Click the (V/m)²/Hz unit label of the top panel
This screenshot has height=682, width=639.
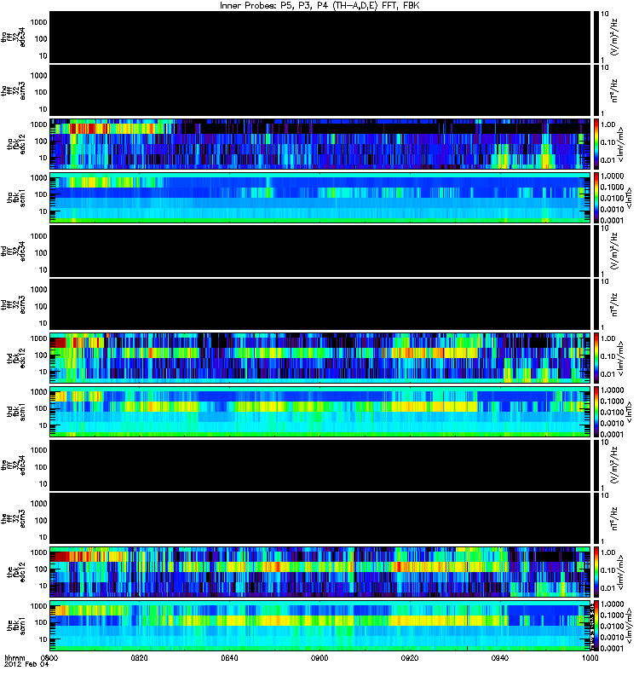(x=614, y=37)
